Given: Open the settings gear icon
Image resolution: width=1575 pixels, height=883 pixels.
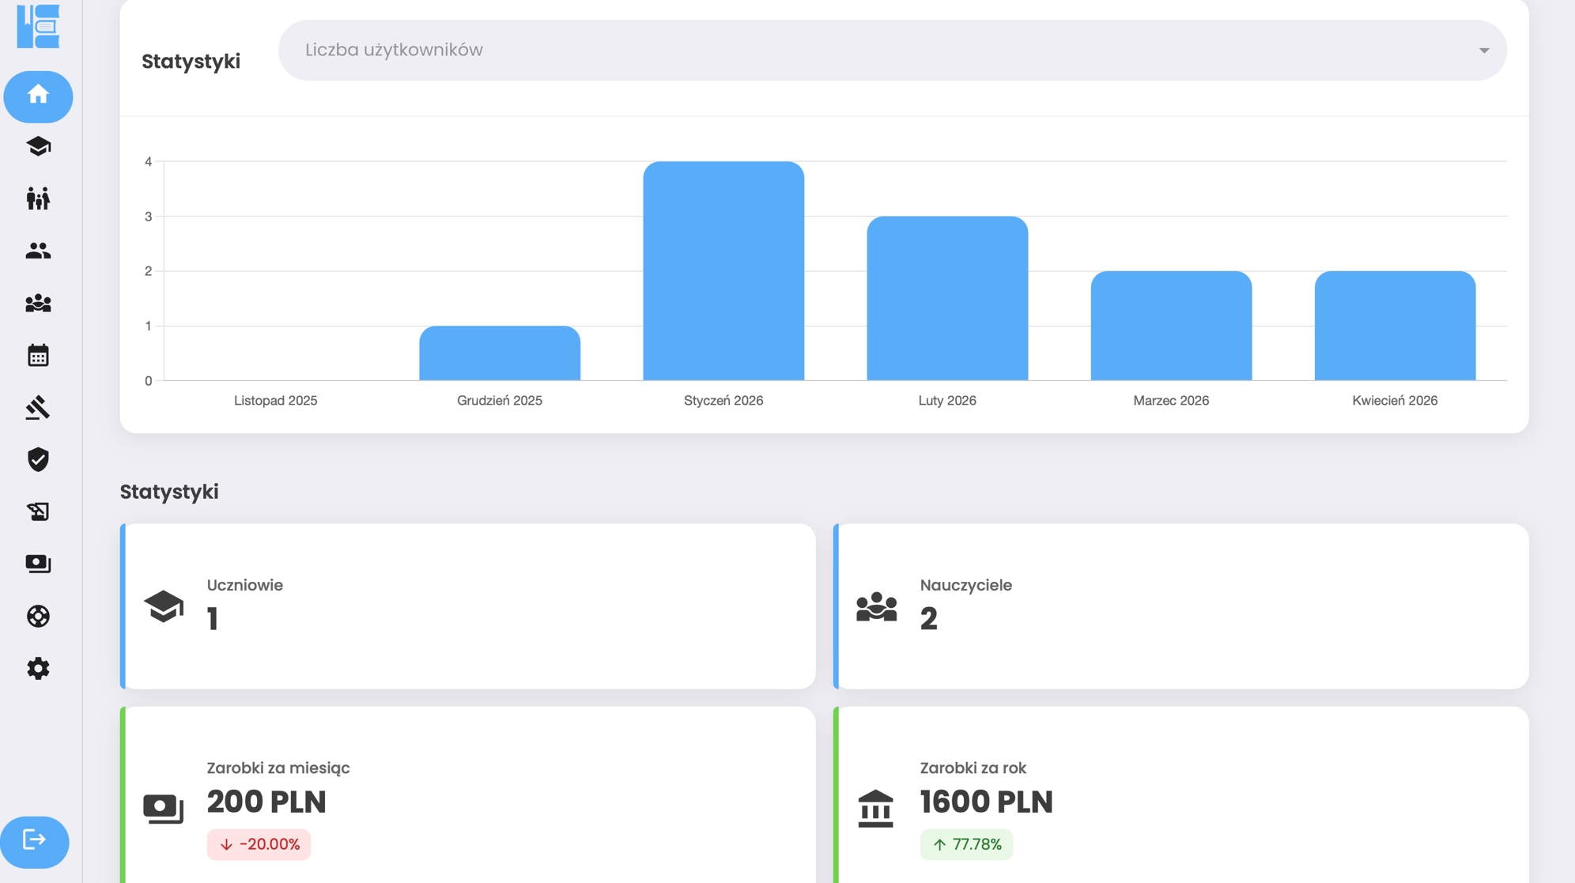Looking at the screenshot, I should tap(38, 668).
